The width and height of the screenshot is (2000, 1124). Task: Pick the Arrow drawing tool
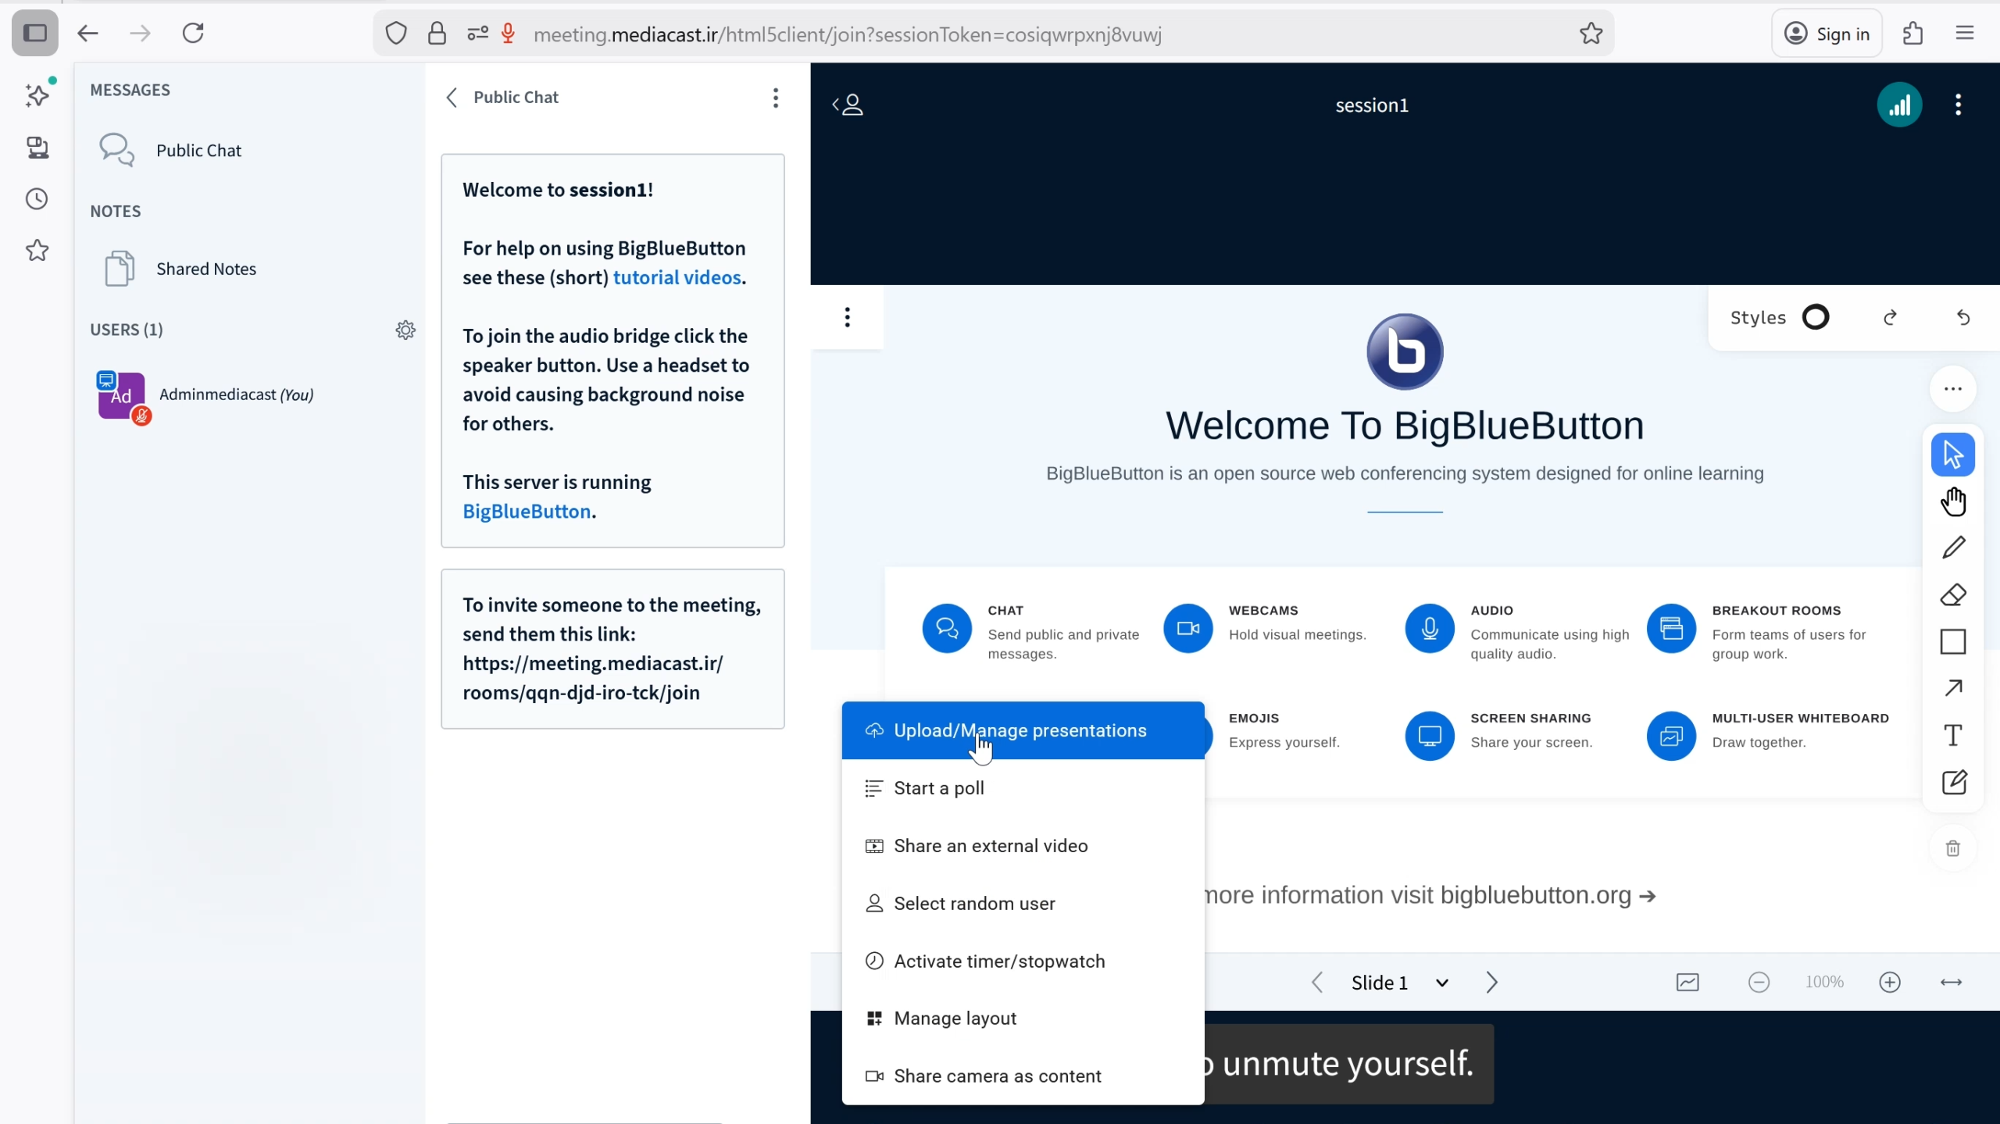point(1953,688)
